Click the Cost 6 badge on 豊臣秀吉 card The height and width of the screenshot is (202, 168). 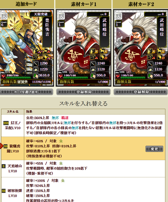click(3, 23)
